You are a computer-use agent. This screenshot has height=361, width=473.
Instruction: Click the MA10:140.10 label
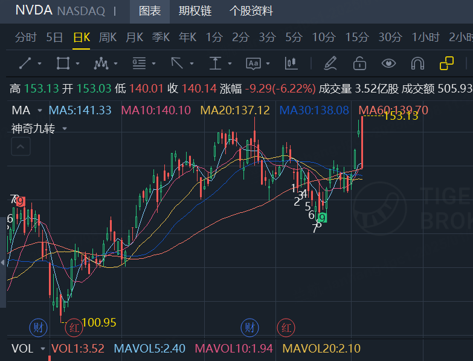(x=156, y=110)
